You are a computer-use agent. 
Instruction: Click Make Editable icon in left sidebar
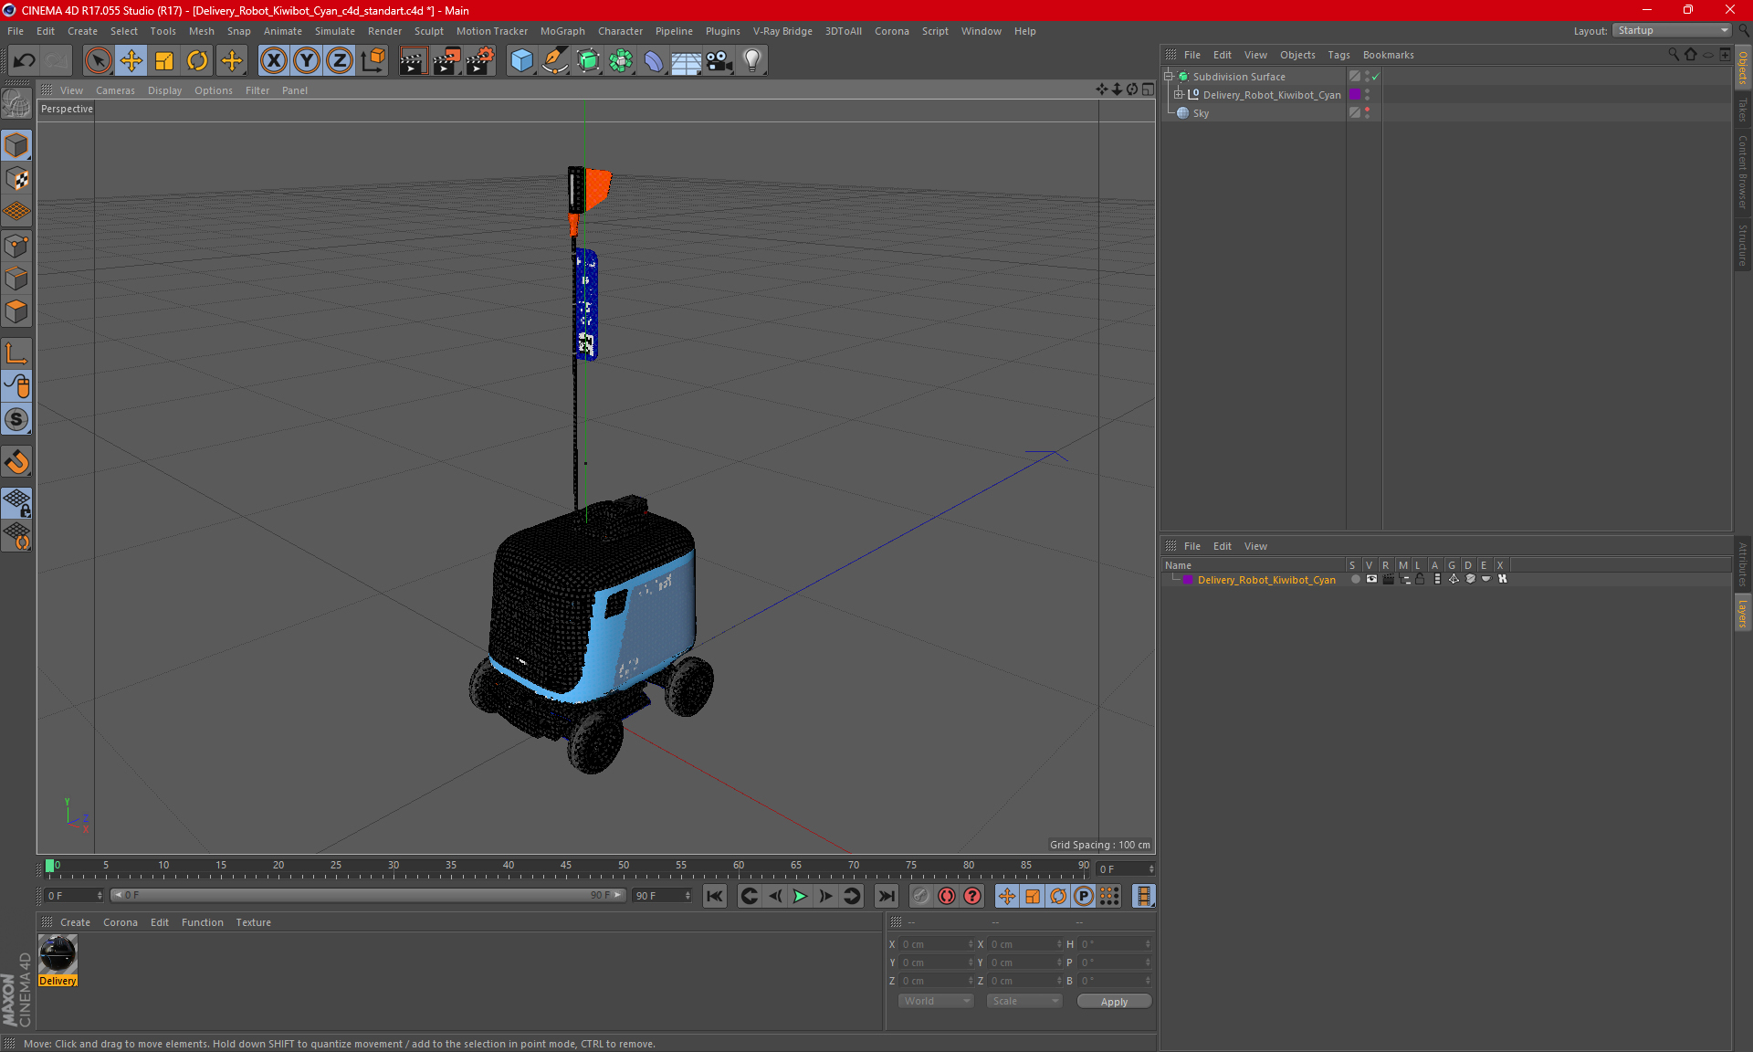tap(16, 104)
